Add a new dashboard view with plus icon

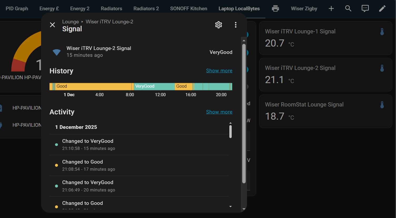[331, 9]
